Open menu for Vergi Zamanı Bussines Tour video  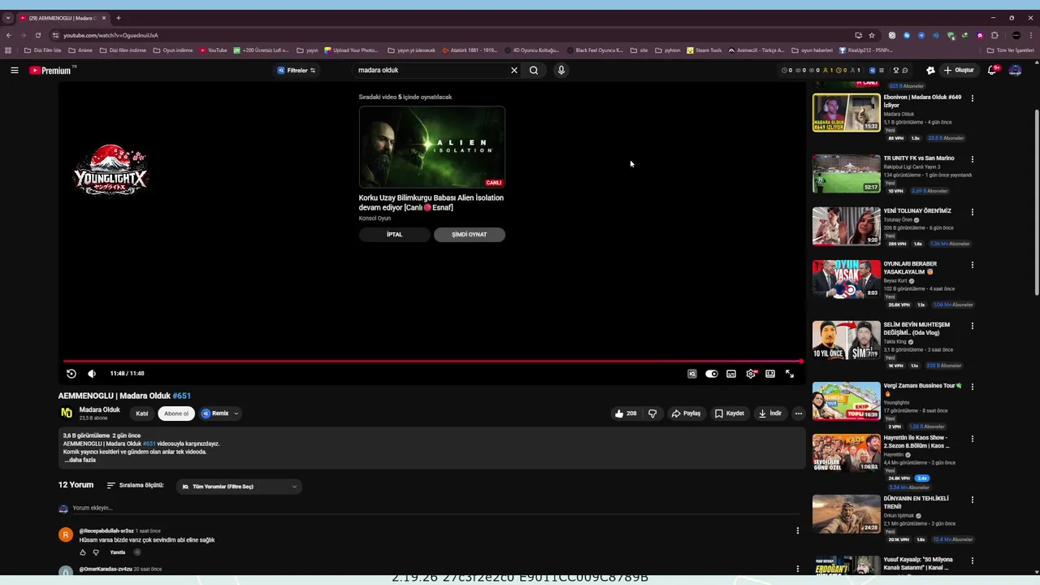973,387
